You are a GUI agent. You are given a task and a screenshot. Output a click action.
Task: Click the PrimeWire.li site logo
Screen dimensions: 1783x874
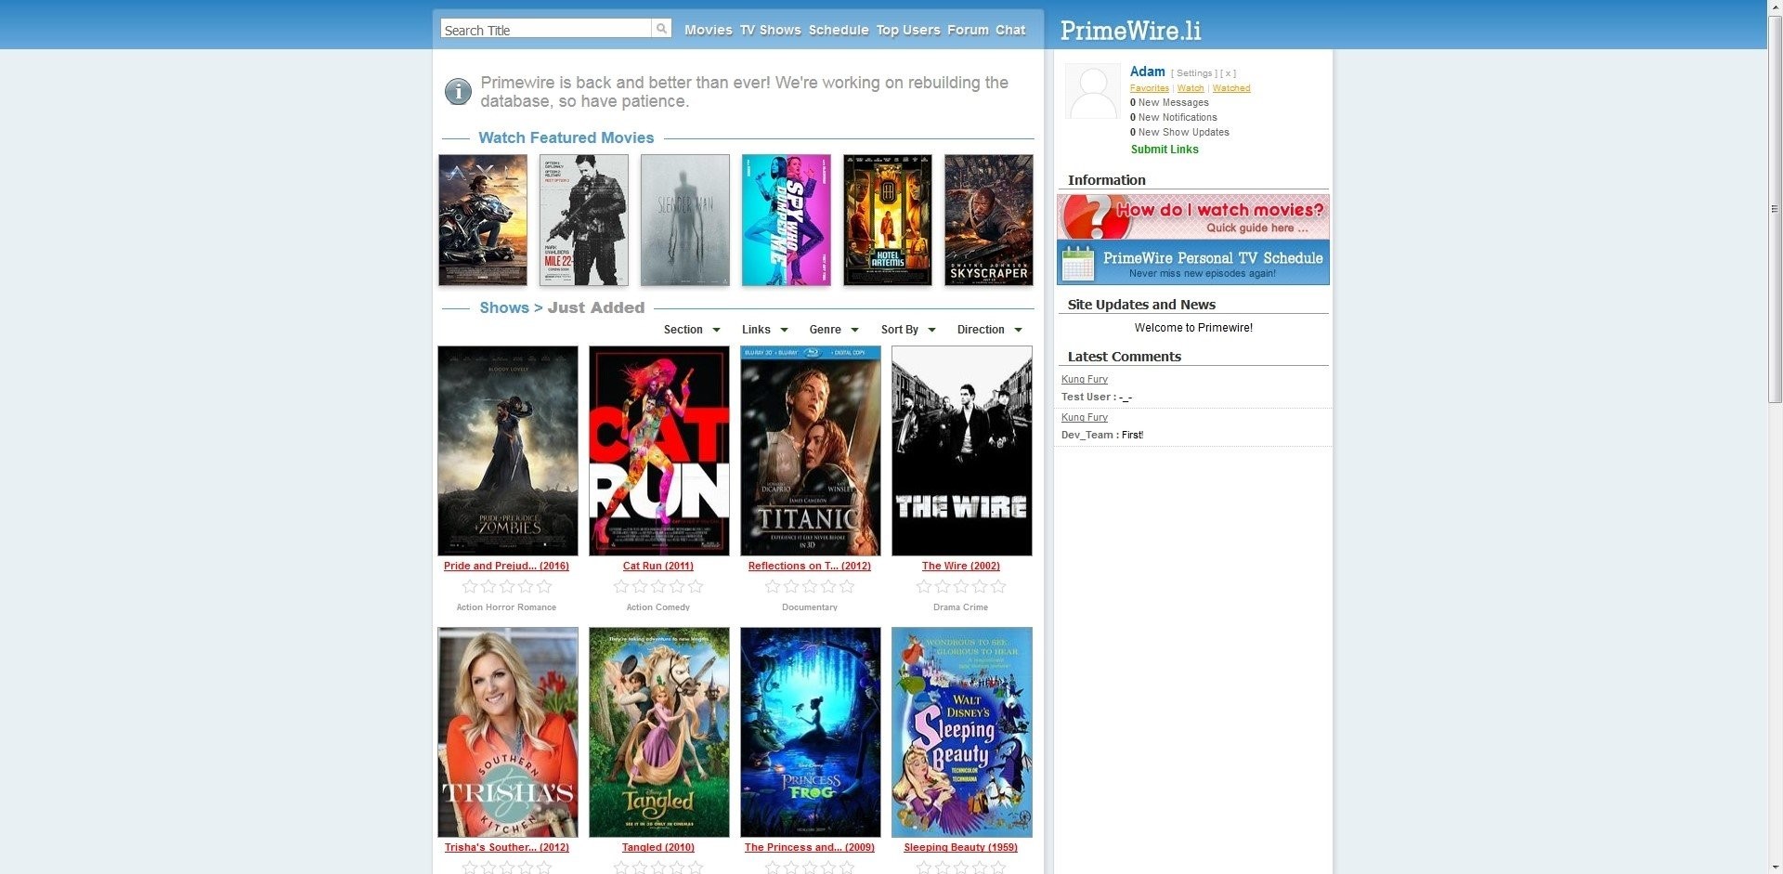[x=1130, y=31]
